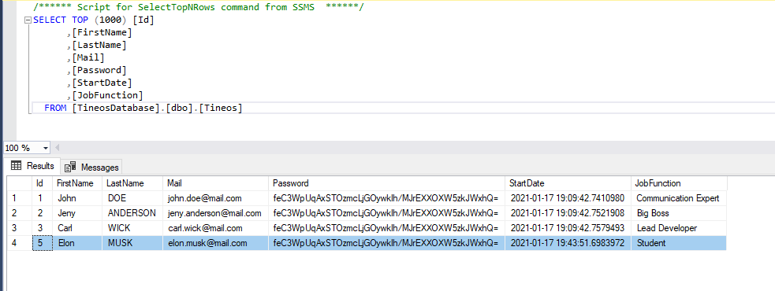Image resolution: width=775 pixels, height=291 pixels.
Task: Switch to the Results tab
Action: coord(32,166)
